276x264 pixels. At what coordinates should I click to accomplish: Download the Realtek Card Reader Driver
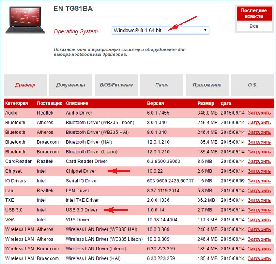tap(259, 161)
